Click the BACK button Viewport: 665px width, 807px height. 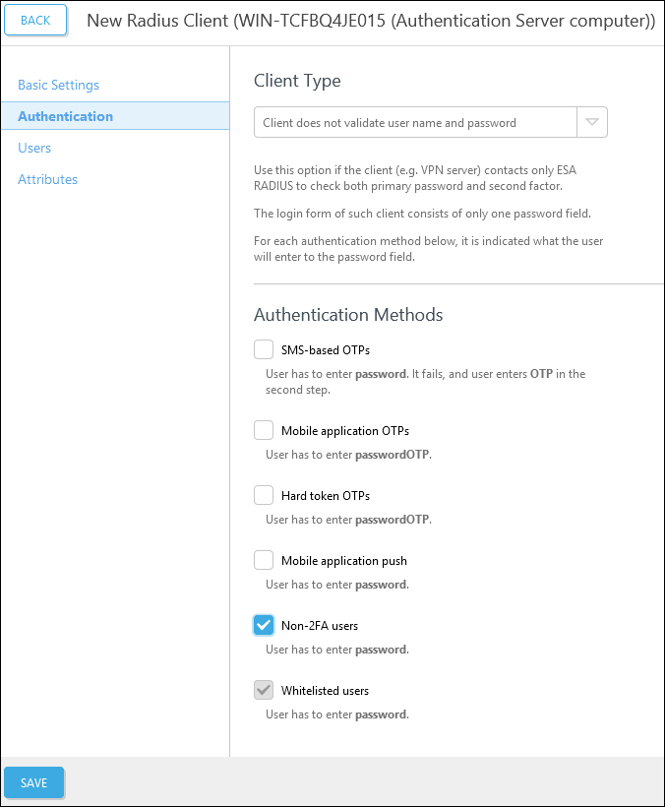(35, 20)
